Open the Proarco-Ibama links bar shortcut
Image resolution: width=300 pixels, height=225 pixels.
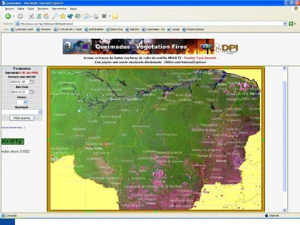[x=193, y=30]
